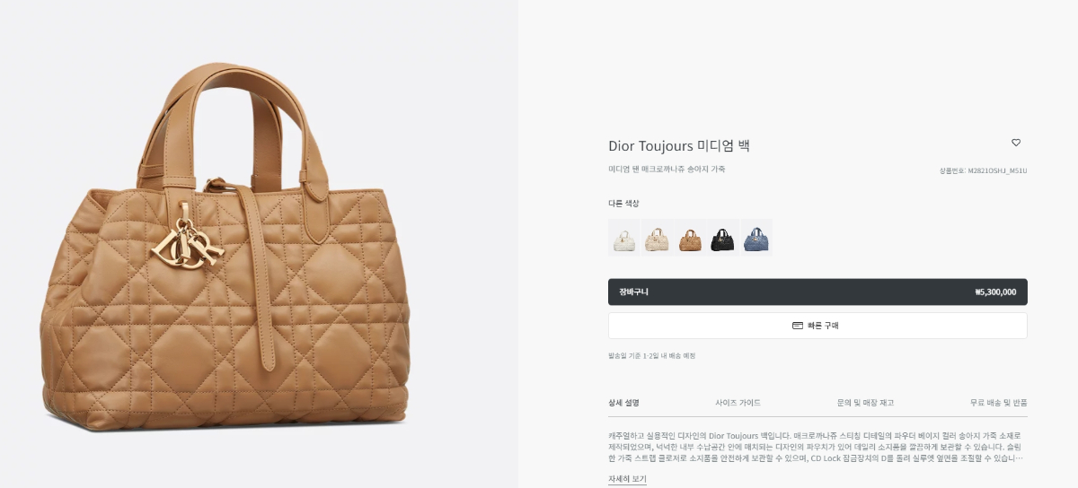Screen dimensions: 1078x488
Task: Click the 빠른 구매 quick purchase button
Action: coord(817,326)
